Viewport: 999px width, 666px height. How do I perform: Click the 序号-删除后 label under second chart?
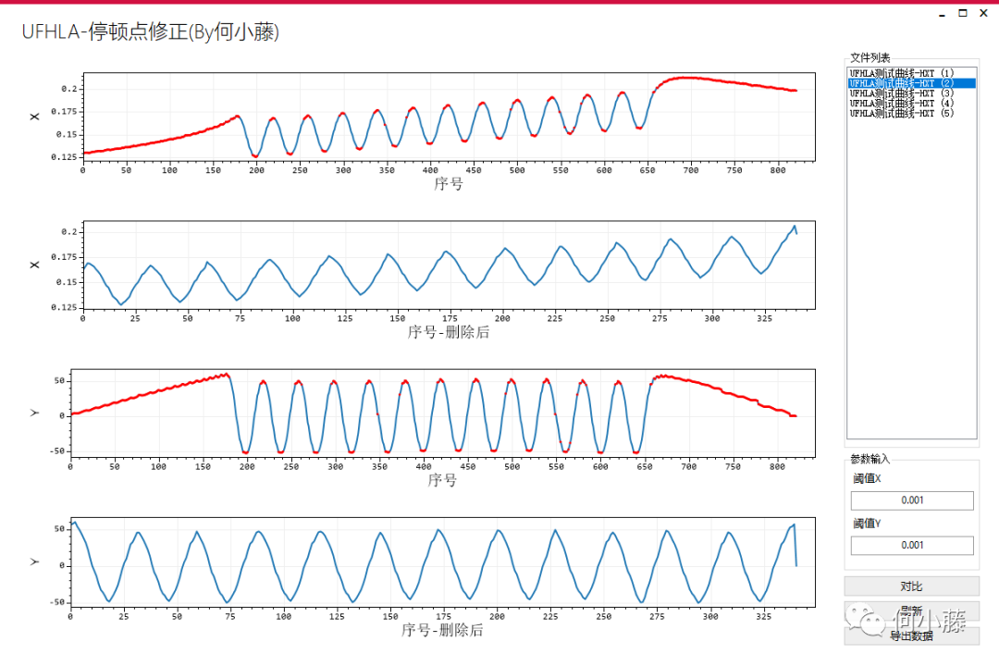coord(449,332)
